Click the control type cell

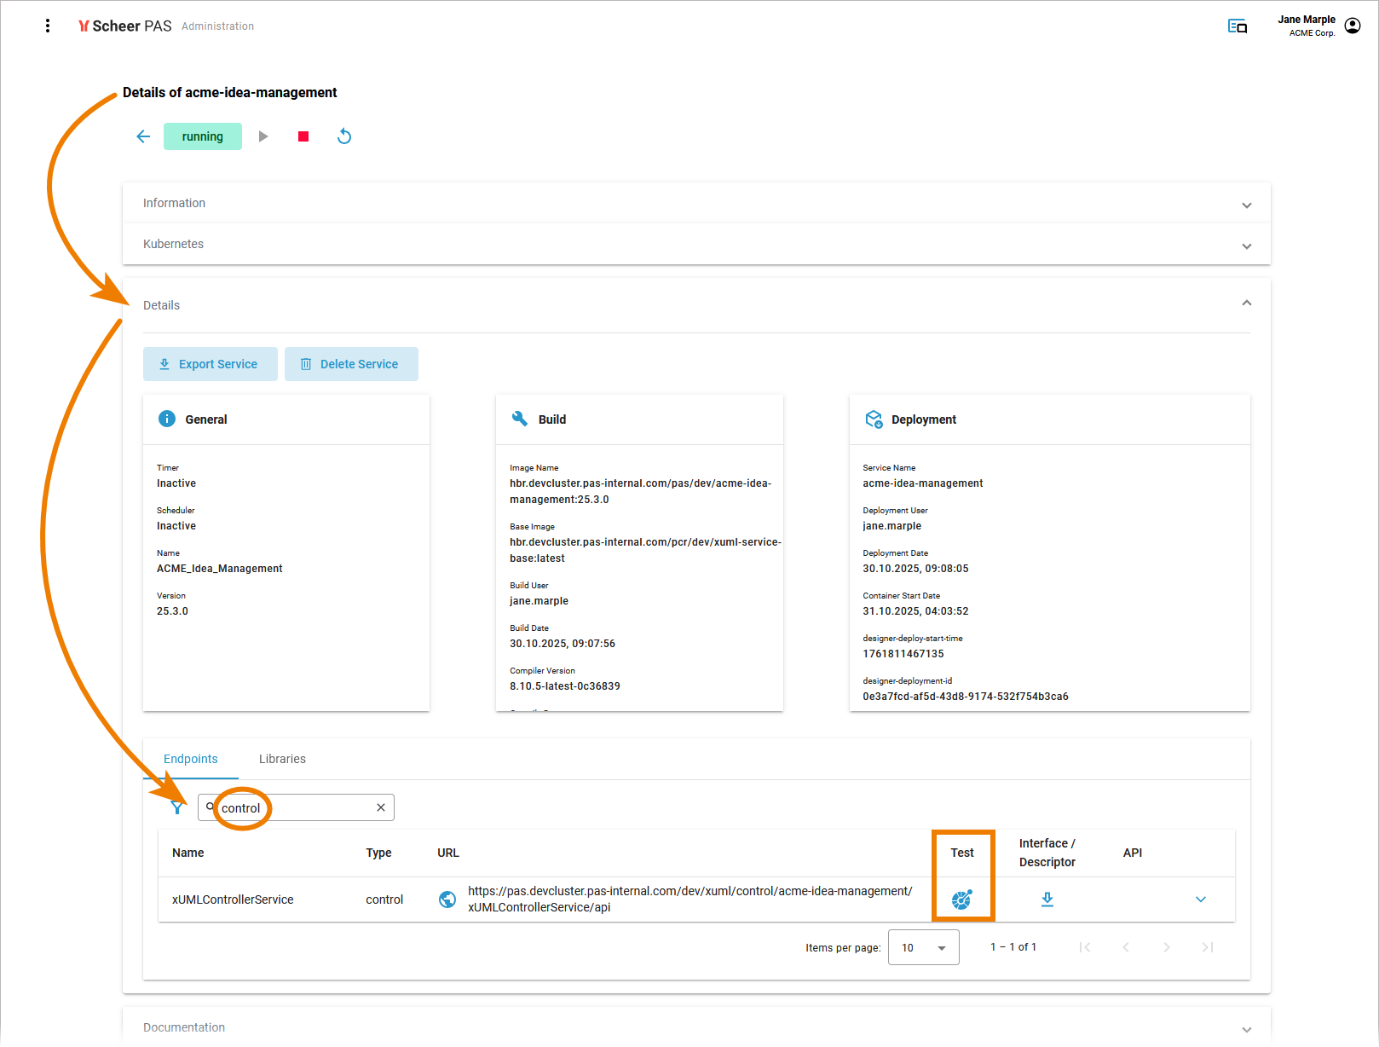pyautogui.click(x=384, y=899)
